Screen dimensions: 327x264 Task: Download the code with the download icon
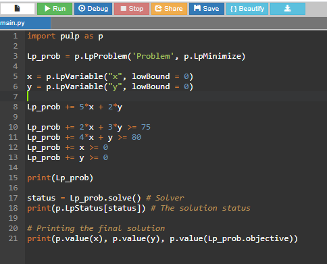288,9
